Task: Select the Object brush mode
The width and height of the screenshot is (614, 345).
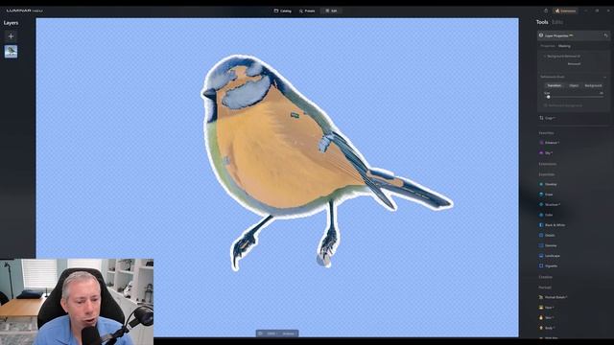Action: (574, 85)
